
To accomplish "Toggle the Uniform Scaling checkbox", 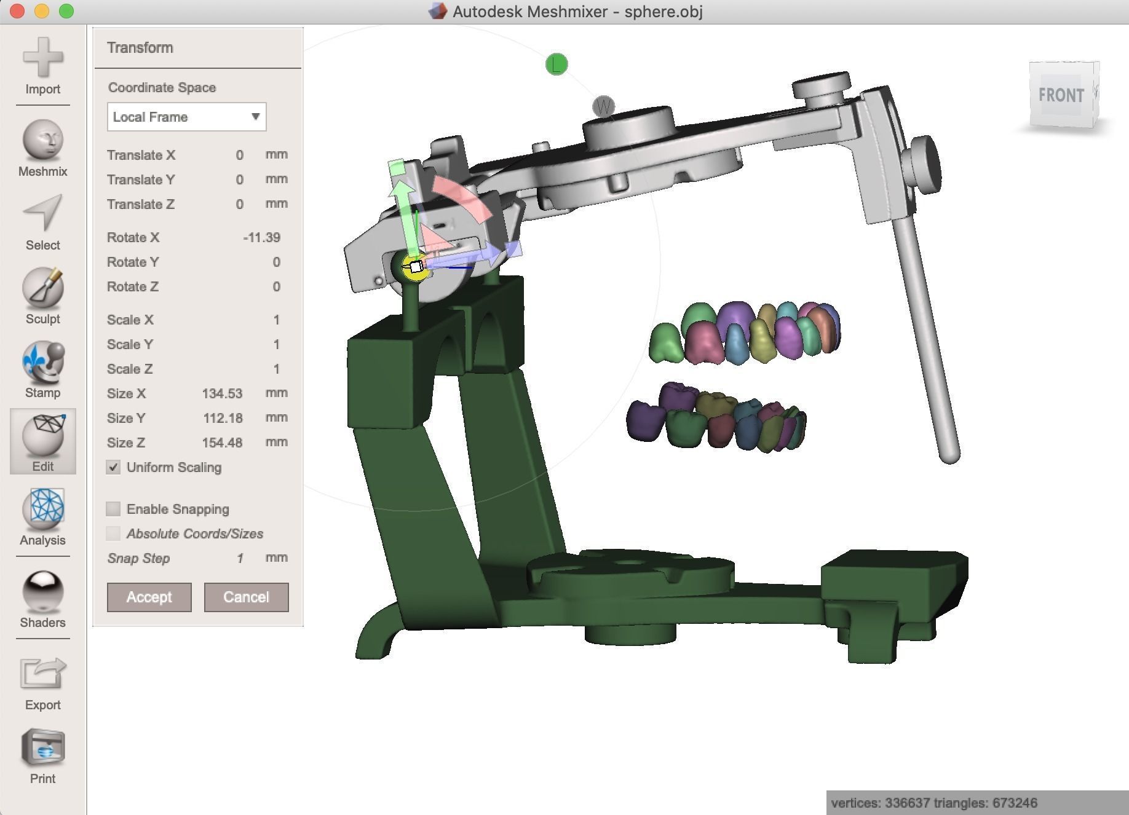I will (113, 467).
